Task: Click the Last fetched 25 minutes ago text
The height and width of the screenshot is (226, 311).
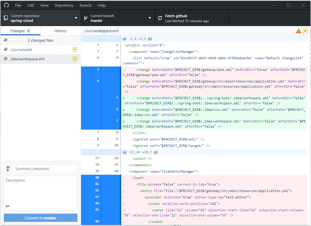Action: pyautogui.click(x=187, y=21)
